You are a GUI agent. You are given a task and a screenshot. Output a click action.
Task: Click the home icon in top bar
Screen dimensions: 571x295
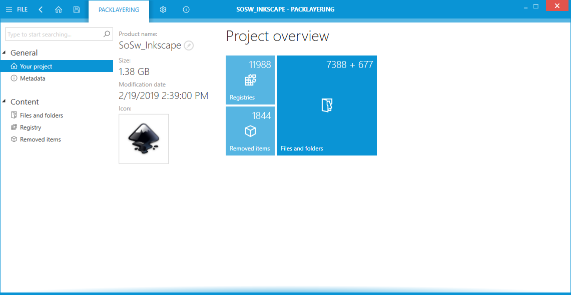click(x=58, y=9)
